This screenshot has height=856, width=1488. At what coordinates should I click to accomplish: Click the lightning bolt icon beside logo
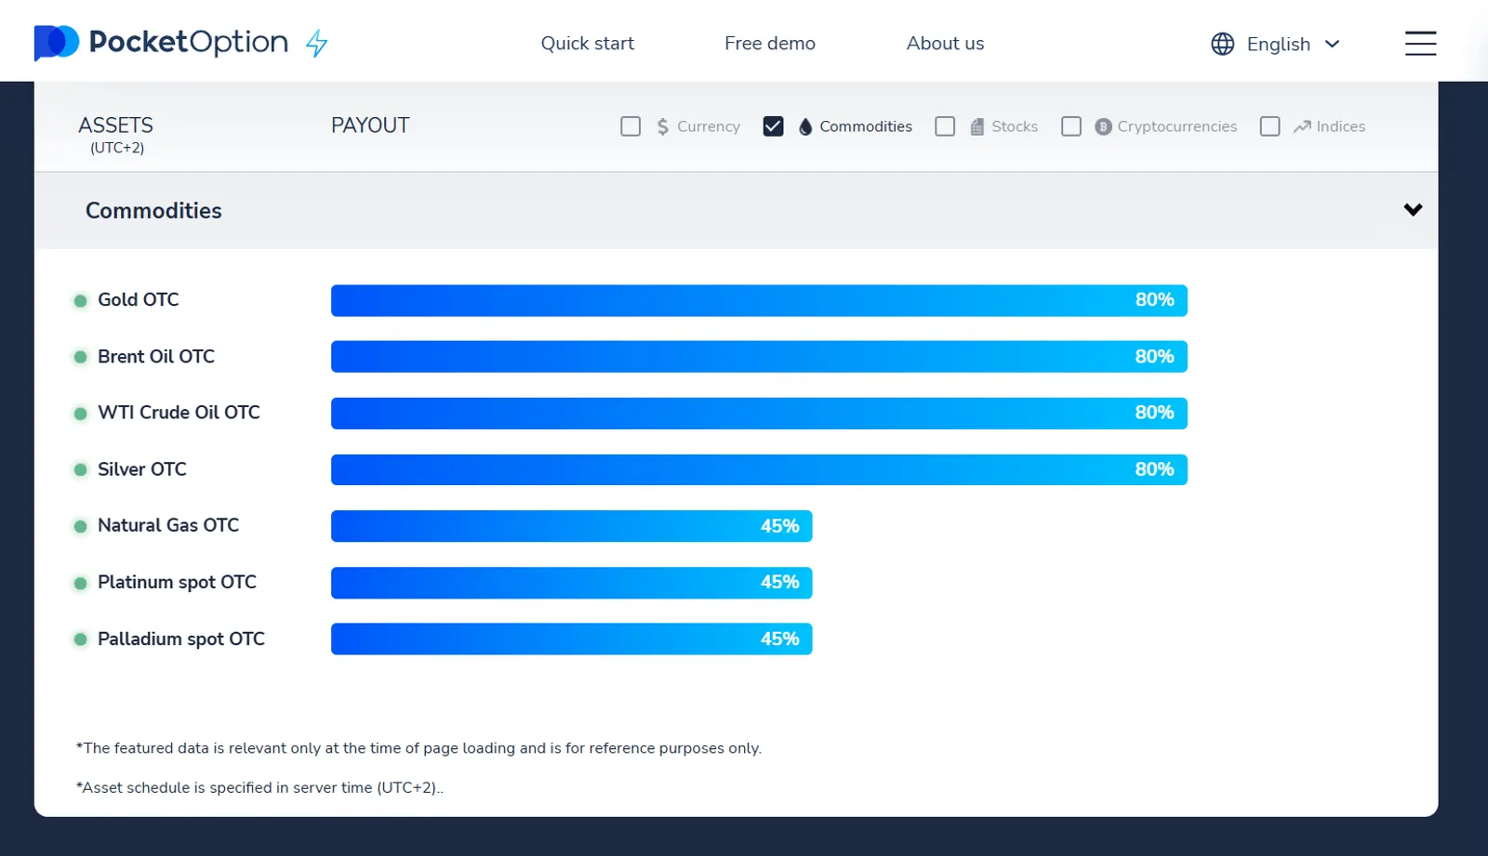click(317, 43)
